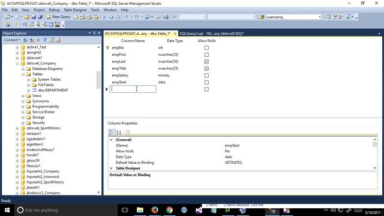
Task: Click the Save disk icon
Action: [34, 17]
